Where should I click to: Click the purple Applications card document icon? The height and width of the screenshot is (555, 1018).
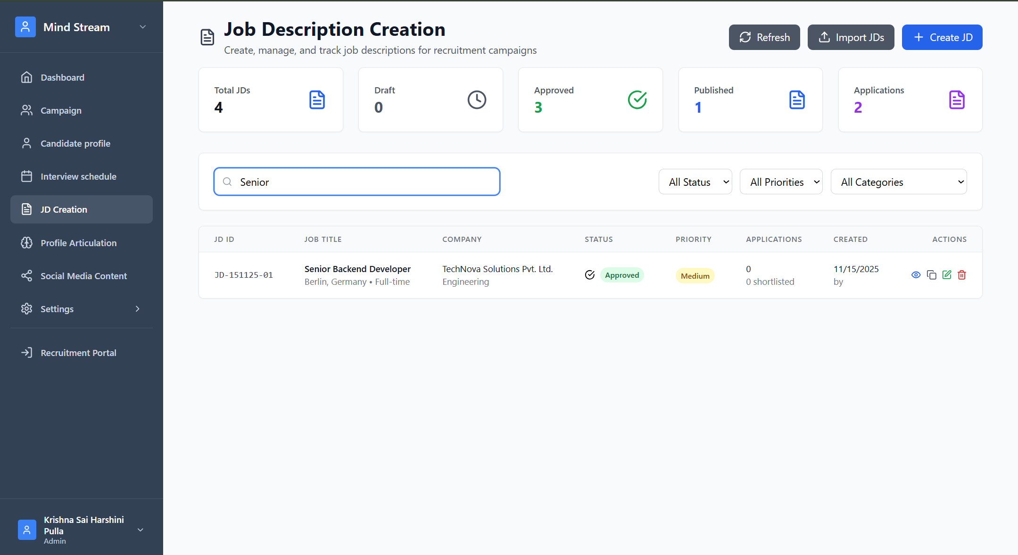pos(957,99)
